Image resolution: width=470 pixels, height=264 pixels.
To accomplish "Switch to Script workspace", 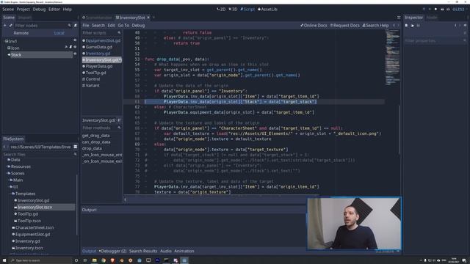I will (x=247, y=10).
